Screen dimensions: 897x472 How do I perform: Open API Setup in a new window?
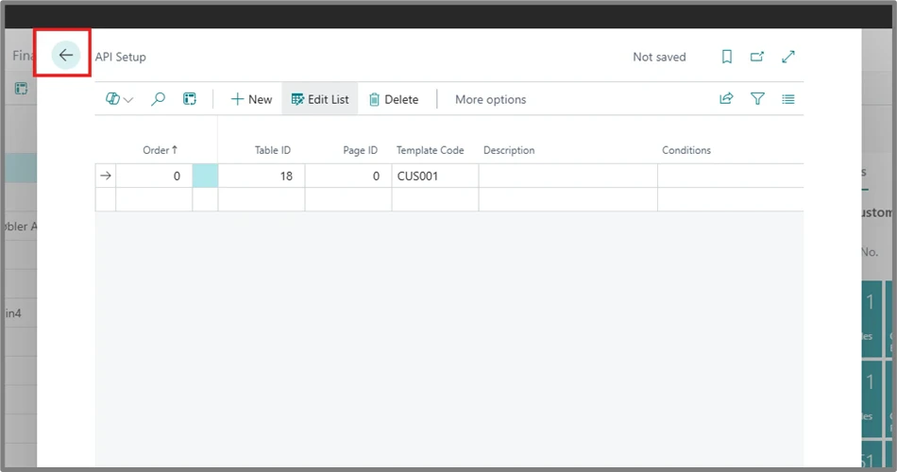[757, 57]
